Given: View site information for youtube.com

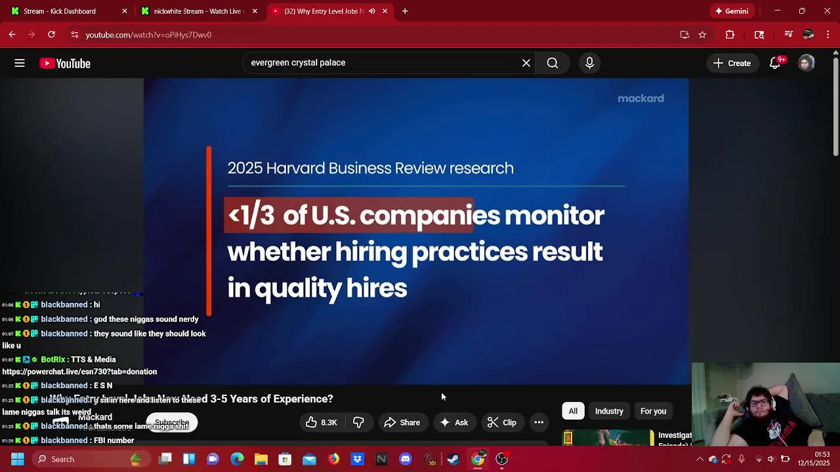Looking at the screenshot, I should [x=75, y=35].
